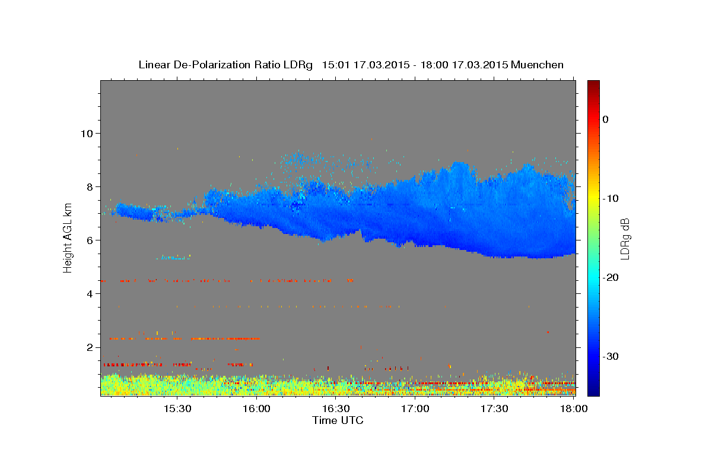Select the 15:30 time tick label

177,409
